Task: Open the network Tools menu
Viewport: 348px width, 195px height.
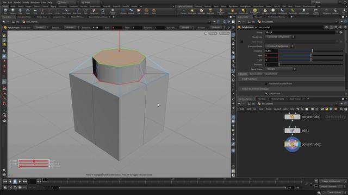Action: pos(269,109)
